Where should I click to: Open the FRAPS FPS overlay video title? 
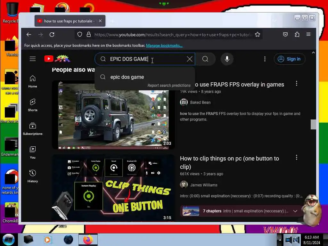coord(240,85)
